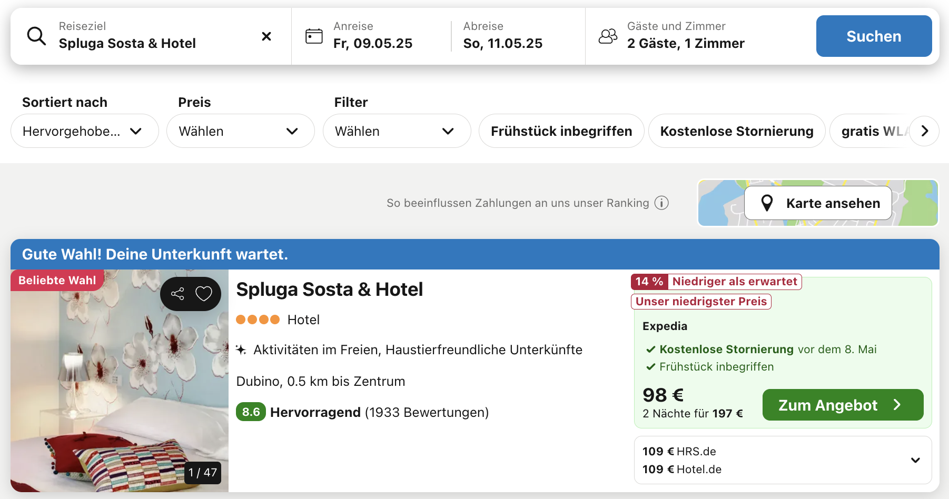Screen dimensions: 949x499
Task: Open the Filter dropdown
Action: pos(397,131)
